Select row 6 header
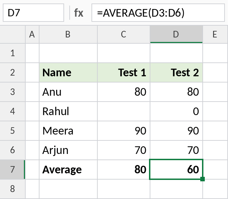 (12, 150)
